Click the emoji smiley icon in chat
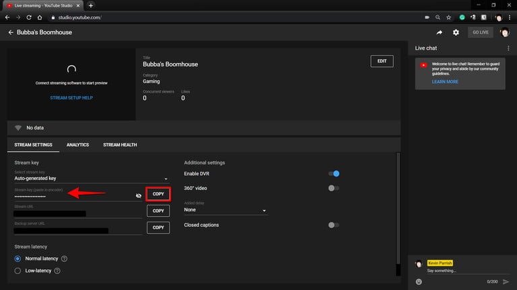Image resolution: width=517 pixels, height=290 pixels. click(419, 281)
